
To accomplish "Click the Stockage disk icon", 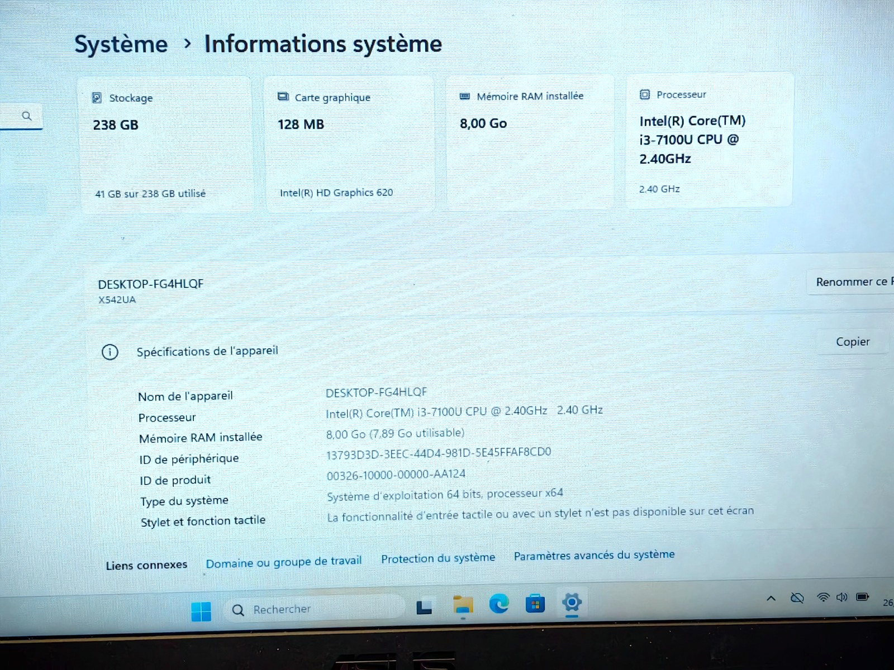I will point(97,98).
